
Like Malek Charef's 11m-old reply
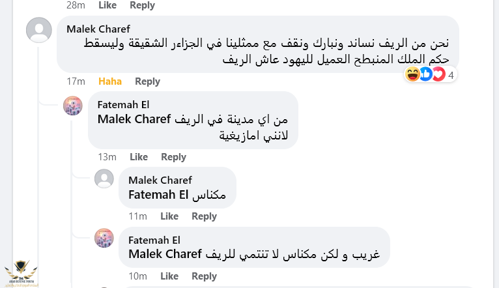click(169, 216)
